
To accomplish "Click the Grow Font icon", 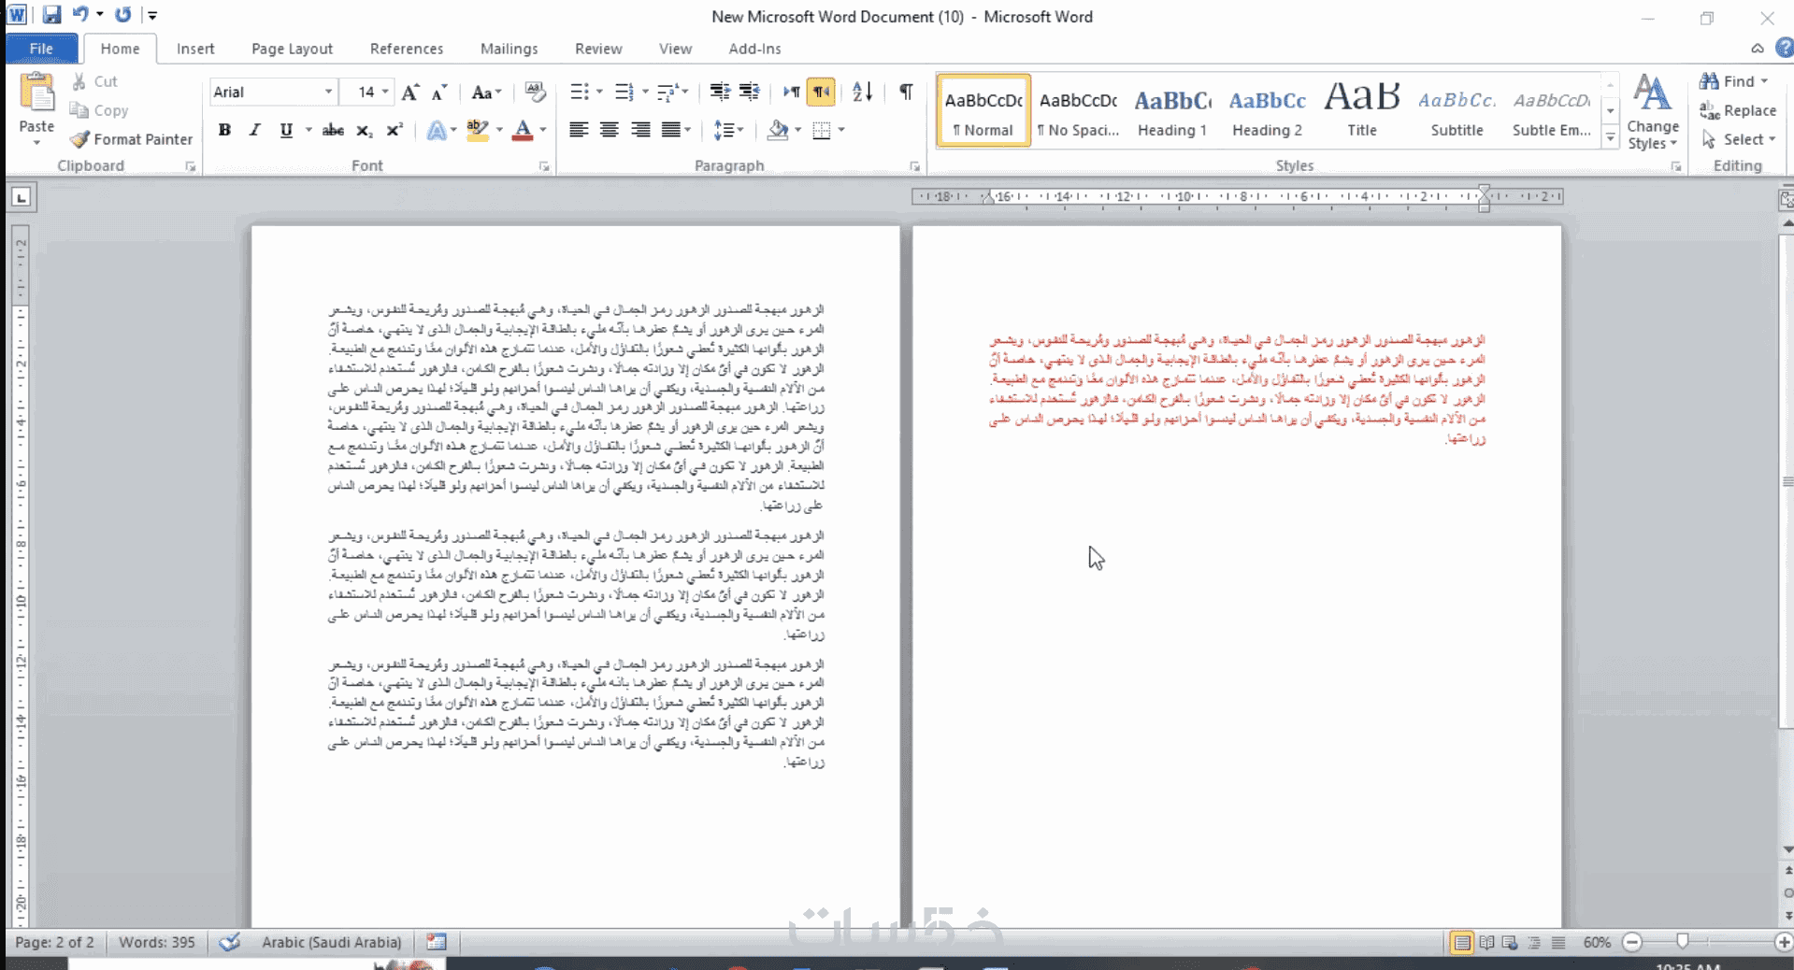I will pos(409,92).
